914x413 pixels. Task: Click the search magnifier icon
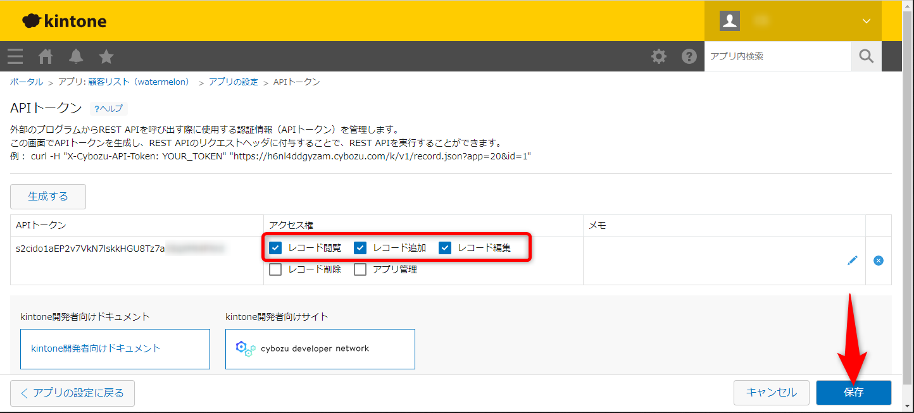[x=866, y=56]
